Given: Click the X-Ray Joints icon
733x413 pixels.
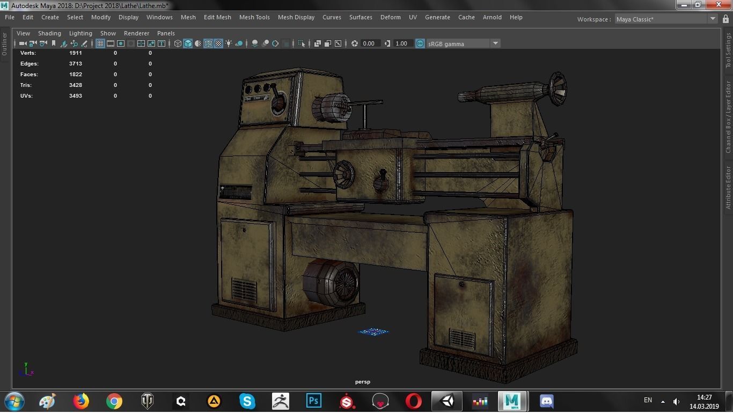Looking at the screenshot, I should [x=338, y=43].
